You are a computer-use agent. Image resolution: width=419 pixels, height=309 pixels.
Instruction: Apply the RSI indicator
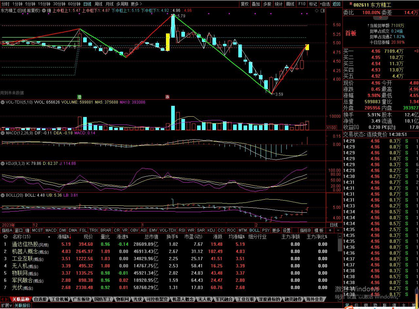pyautogui.click(x=182, y=230)
